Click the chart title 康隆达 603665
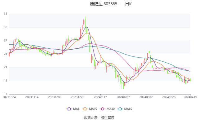The image size is (198, 120). 104,4
